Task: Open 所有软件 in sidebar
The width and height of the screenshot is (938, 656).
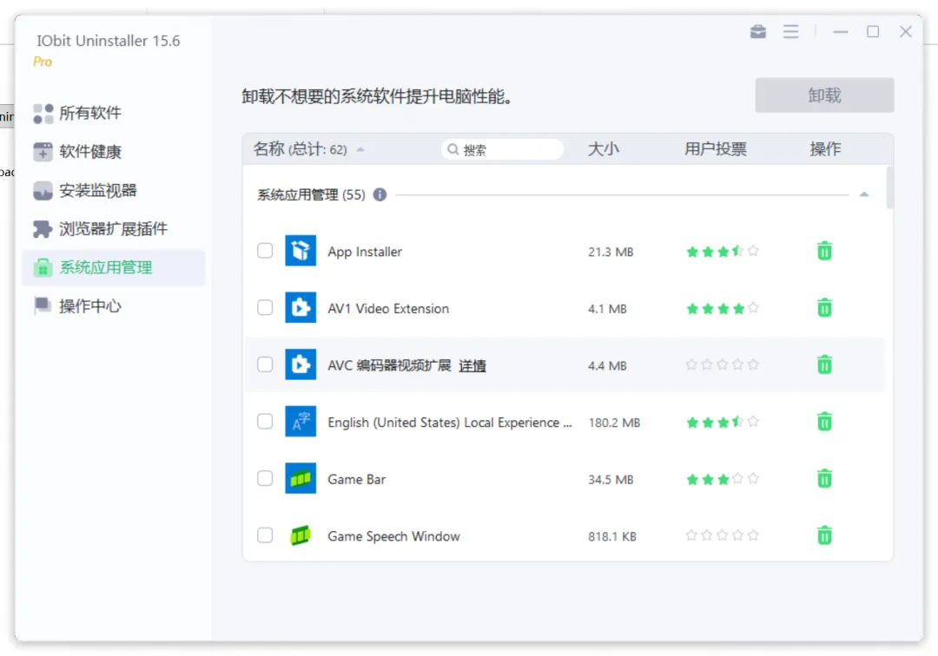Action: (114, 113)
